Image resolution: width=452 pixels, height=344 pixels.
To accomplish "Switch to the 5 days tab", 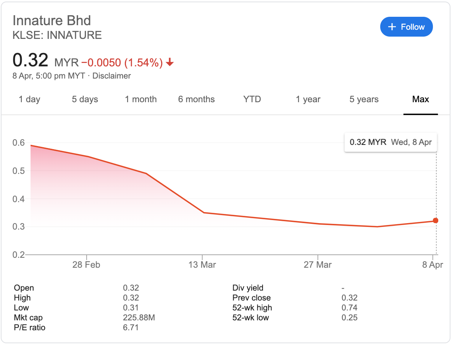I will 85,100.
